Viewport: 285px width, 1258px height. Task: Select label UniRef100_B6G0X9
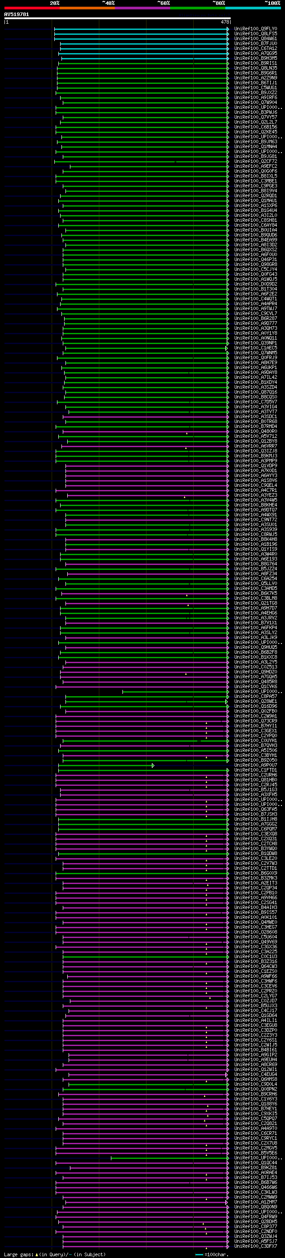(256, 873)
